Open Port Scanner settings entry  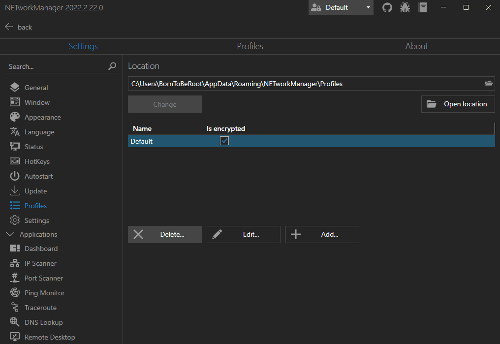(44, 278)
